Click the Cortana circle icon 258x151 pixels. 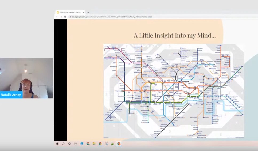coord(69,144)
